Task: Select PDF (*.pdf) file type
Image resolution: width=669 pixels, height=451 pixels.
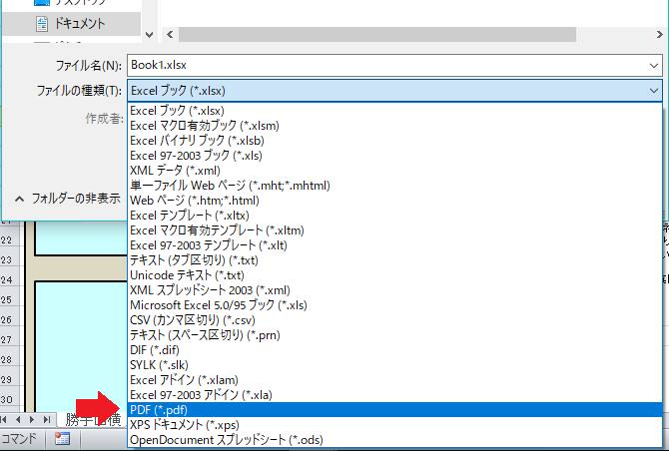Action: coord(394,410)
